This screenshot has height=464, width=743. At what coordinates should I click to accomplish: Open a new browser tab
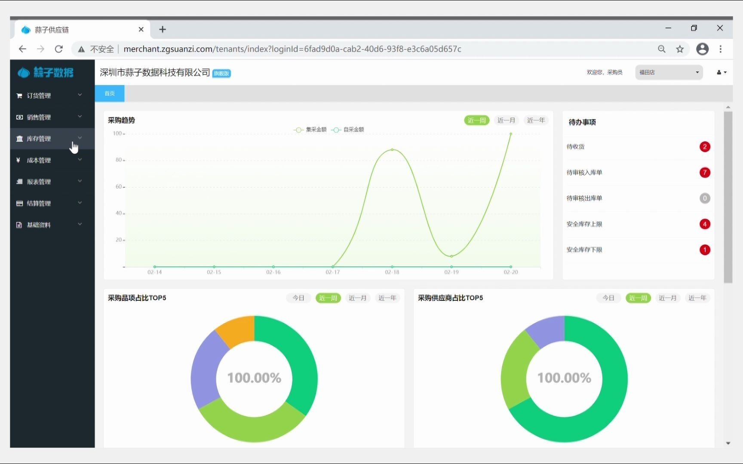click(x=163, y=29)
